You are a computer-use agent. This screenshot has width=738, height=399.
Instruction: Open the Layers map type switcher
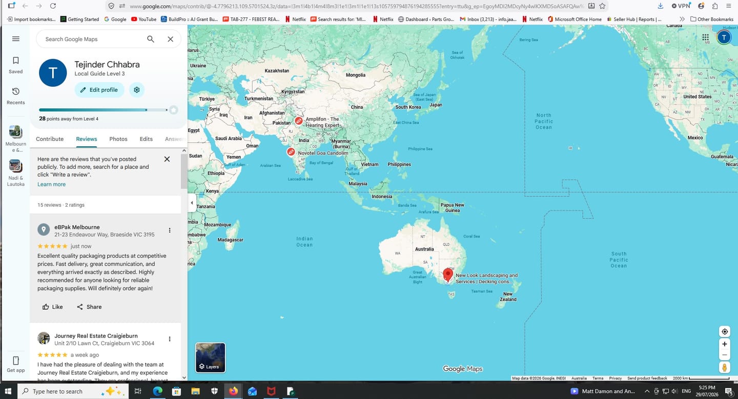click(210, 357)
